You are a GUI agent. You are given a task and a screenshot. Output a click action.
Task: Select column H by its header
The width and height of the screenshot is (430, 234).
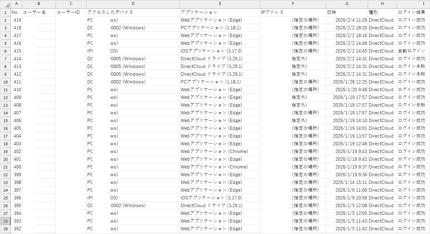(x=382, y=4)
